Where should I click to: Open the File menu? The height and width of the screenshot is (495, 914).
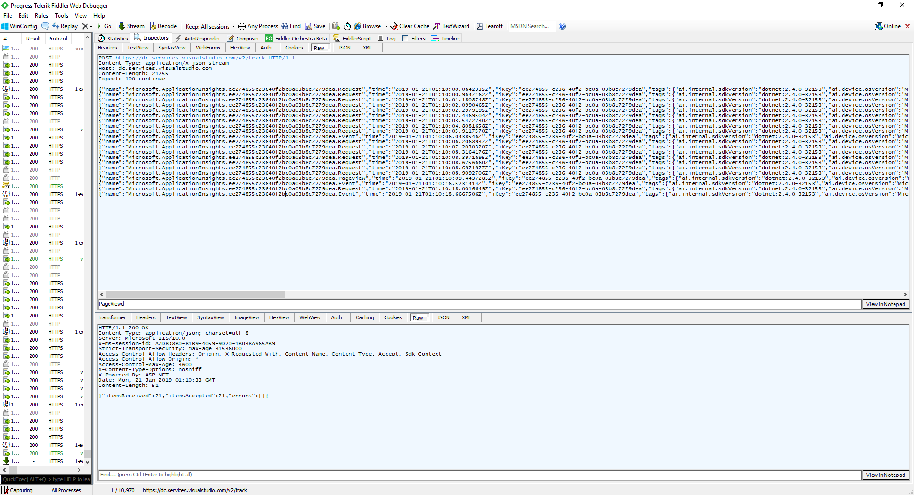click(x=8, y=16)
